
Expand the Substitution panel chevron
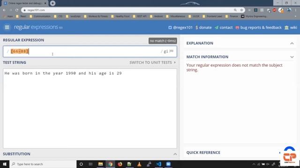point(175,154)
